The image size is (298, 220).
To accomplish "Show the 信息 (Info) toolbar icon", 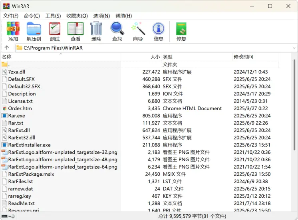I will coord(159,28).
